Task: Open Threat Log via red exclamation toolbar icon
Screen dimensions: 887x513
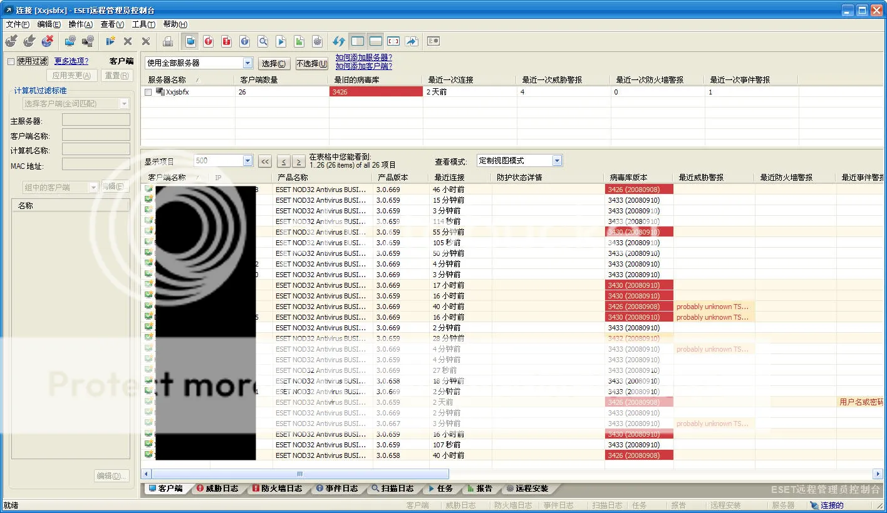Action: (209, 41)
